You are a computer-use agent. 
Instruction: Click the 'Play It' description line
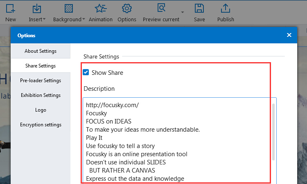point(94,138)
